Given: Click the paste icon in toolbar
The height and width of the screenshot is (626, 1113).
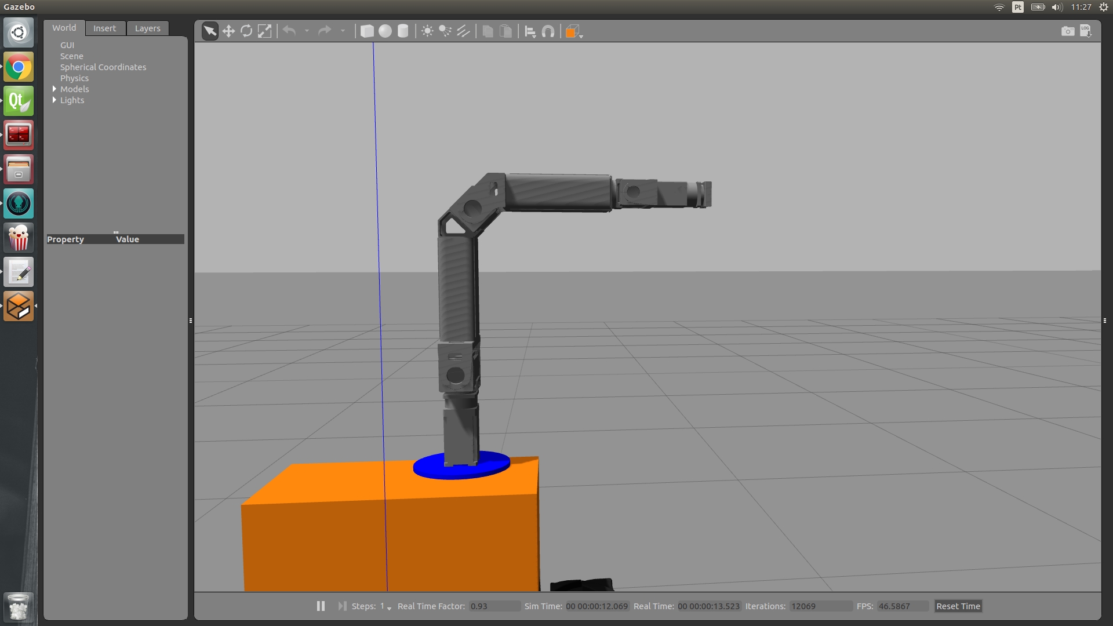Looking at the screenshot, I should click(505, 31).
